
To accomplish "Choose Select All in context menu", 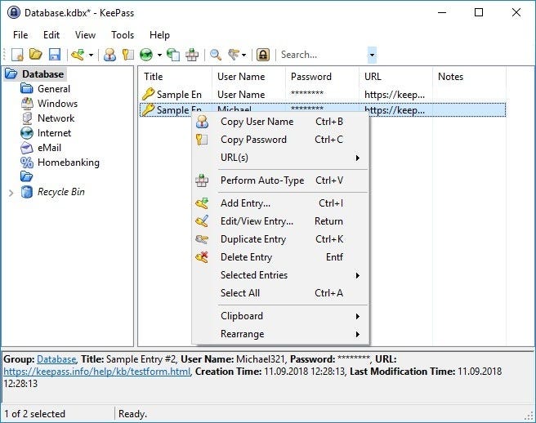I will [280, 293].
